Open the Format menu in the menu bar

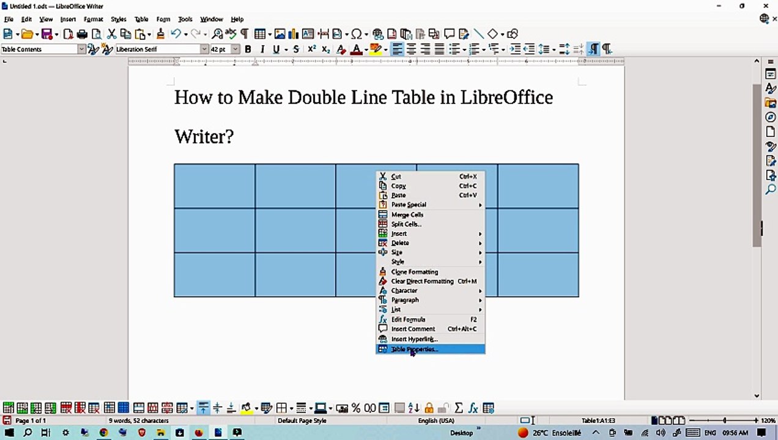93,19
